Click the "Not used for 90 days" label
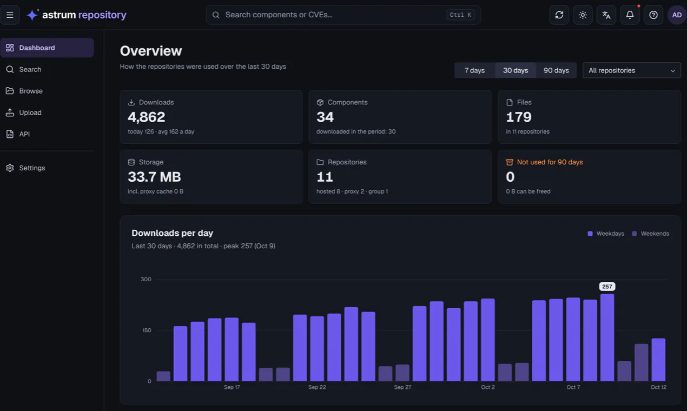Viewport: 687px width, 411px height. click(x=550, y=162)
